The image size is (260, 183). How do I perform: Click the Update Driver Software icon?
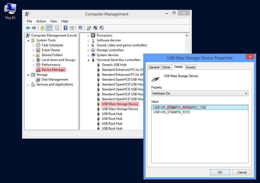(x=89, y=28)
